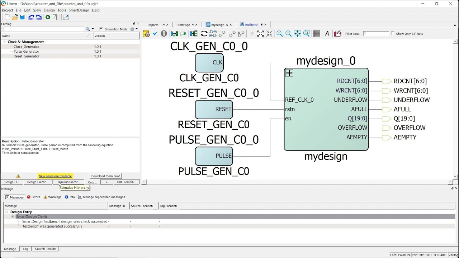Collapse the SmartDesign Check message node
Viewport: 459px width, 258px height.
pos(13,217)
